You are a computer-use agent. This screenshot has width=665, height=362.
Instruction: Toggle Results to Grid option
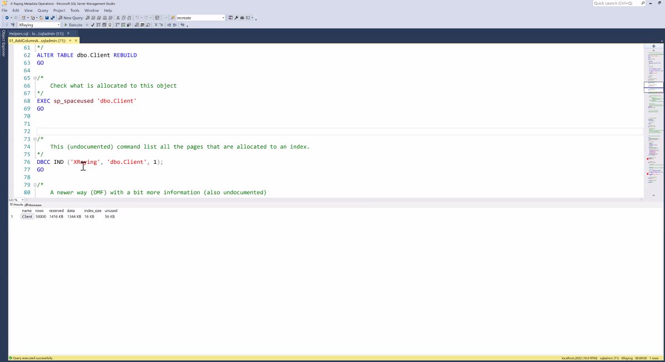click(x=142, y=25)
